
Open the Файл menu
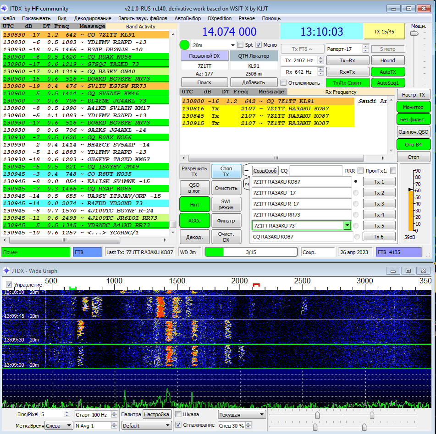point(9,18)
